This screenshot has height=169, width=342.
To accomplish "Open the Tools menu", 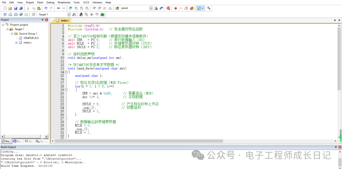I will tap(77, 3).
